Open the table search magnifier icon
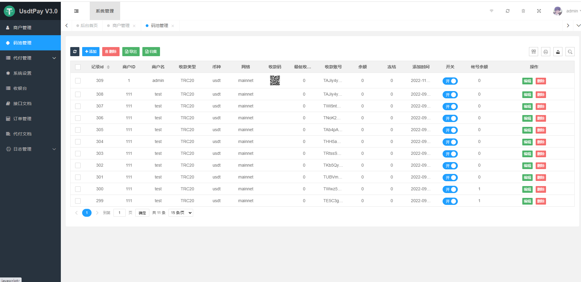The image size is (581, 282). pos(570,52)
